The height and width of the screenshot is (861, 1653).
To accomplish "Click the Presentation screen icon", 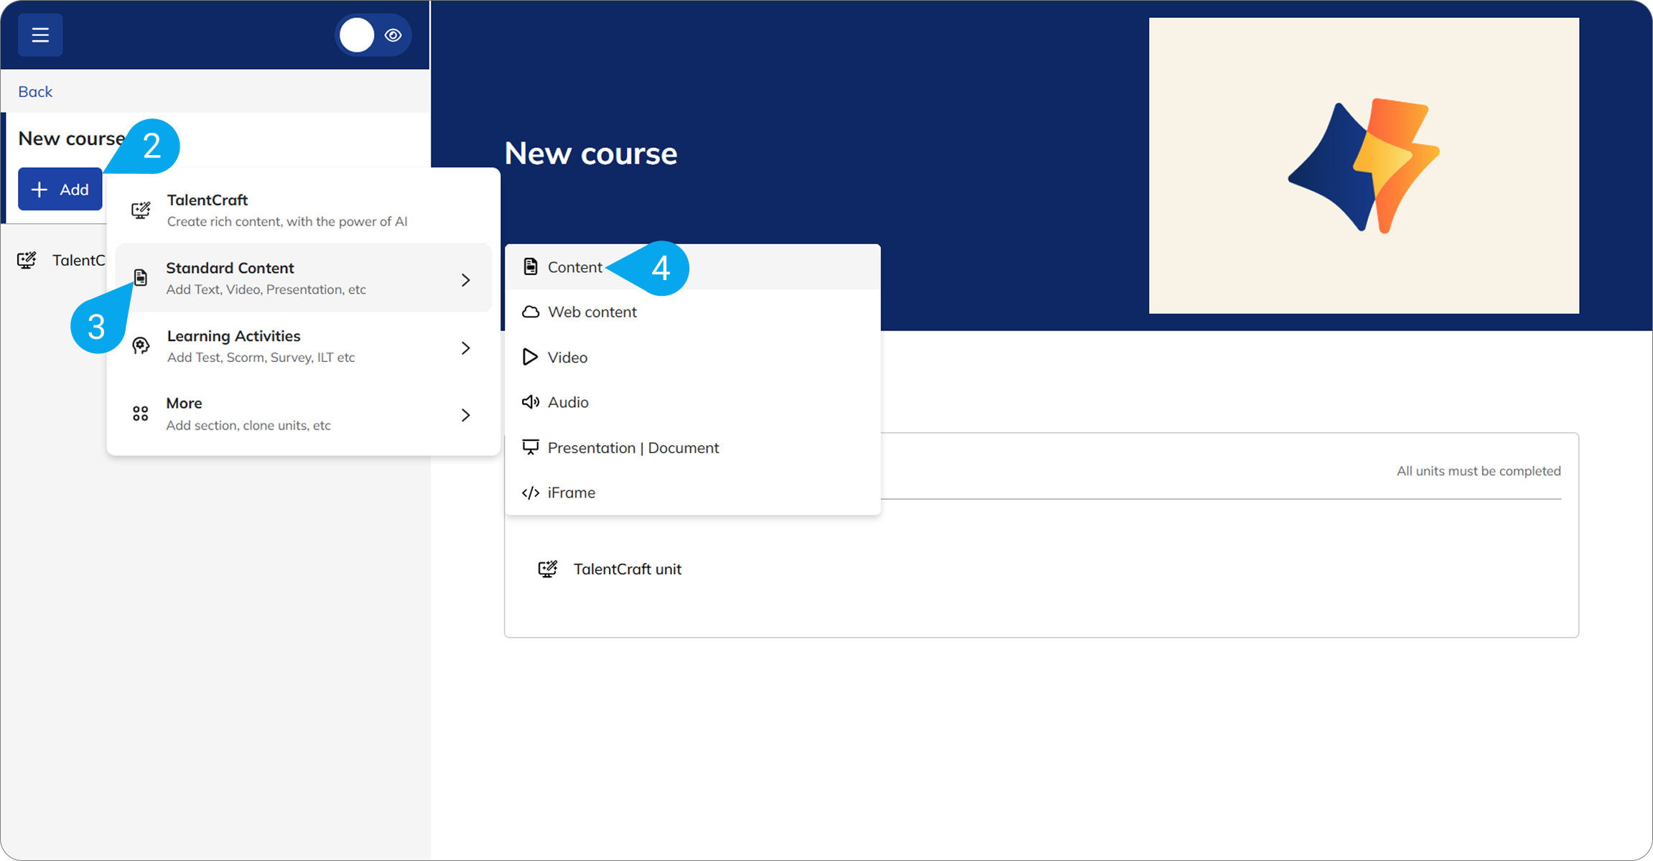I will pos(531,447).
